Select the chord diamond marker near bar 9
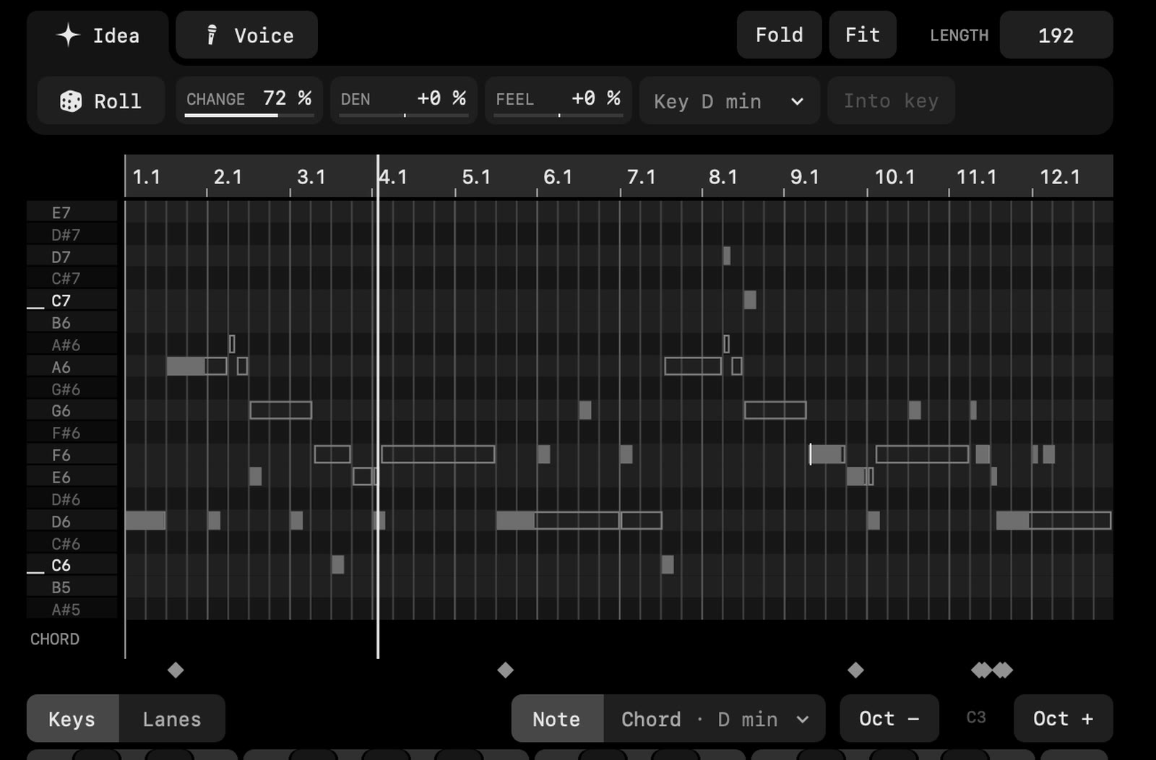Screen dimensions: 1156x760 [x=855, y=670]
